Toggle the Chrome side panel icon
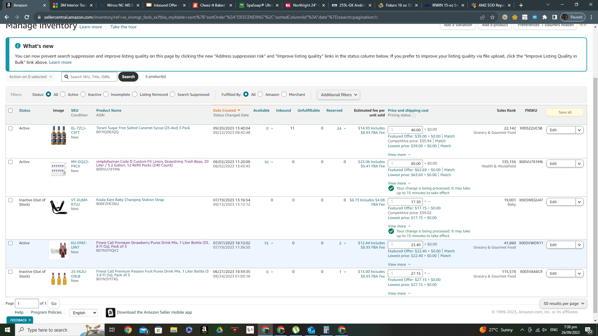Image resolution: width=598 pixels, height=336 pixels. [x=555, y=17]
